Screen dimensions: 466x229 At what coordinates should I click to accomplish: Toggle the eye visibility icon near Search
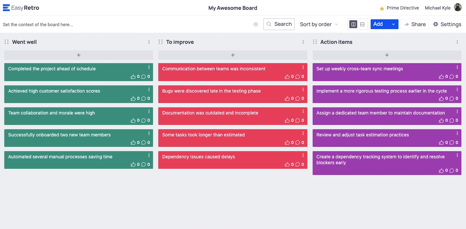[x=256, y=25]
